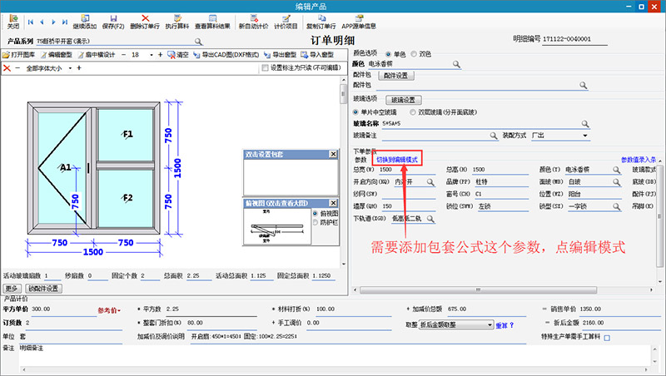The height and width of the screenshot is (376, 666).
Task: Decrease drawing size with minus before 18
Action: click(123, 55)
